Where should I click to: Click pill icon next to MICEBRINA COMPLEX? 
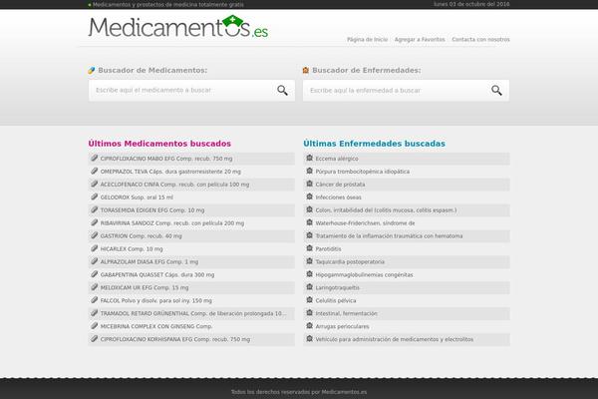click(x=95, y=326)
